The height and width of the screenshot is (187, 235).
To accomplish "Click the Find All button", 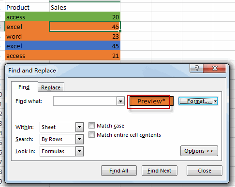I will (x=119, y=171).
